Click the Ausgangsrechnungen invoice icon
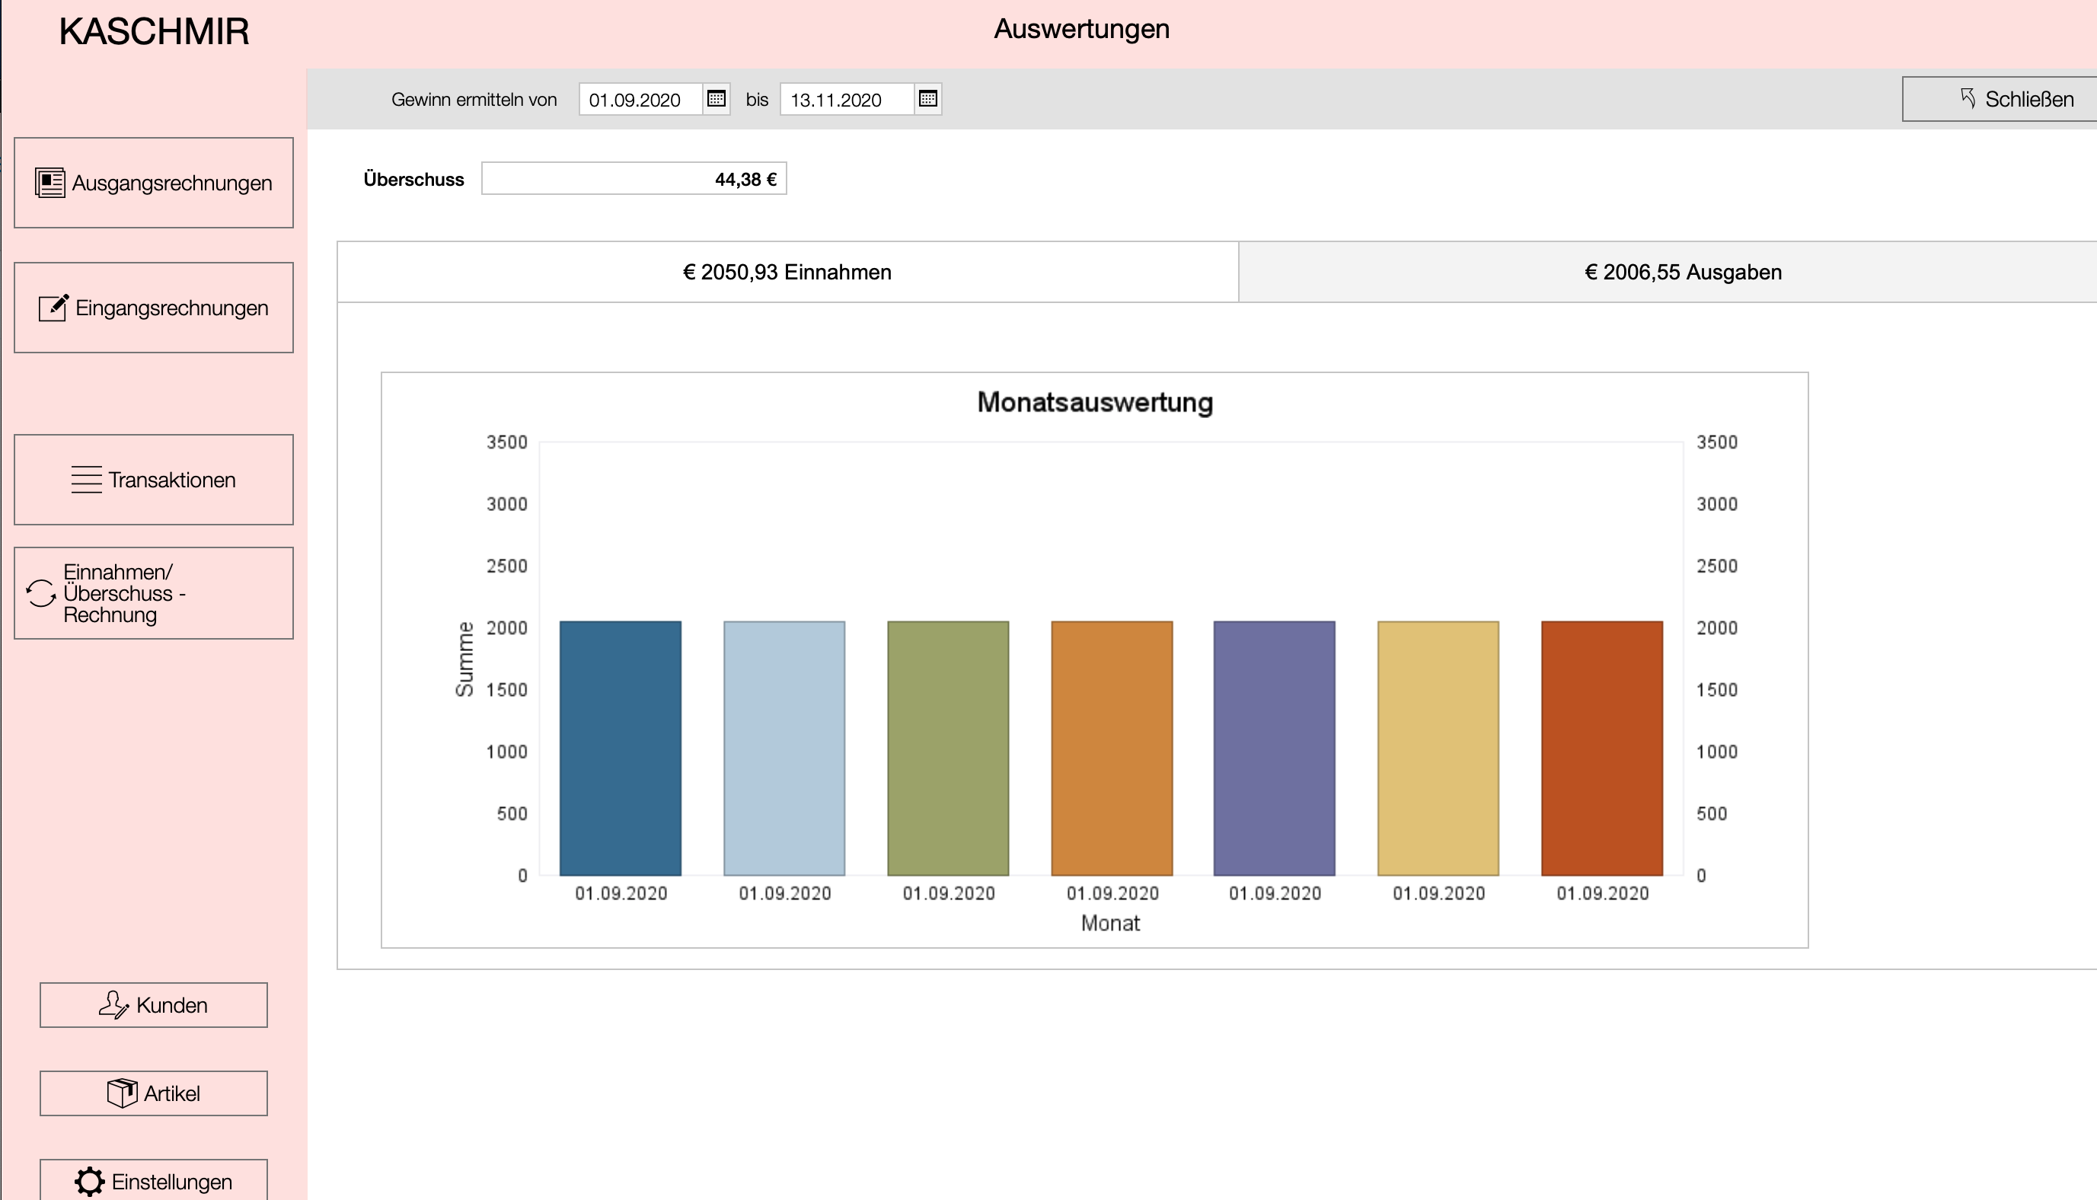Image resolution: width=2097 pixels, height=1200 pixels. 49,183
